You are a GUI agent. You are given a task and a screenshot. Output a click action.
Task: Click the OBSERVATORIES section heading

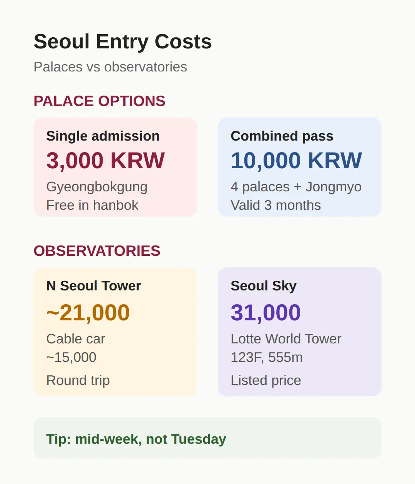pyautogui.click(x=97, y=251)
